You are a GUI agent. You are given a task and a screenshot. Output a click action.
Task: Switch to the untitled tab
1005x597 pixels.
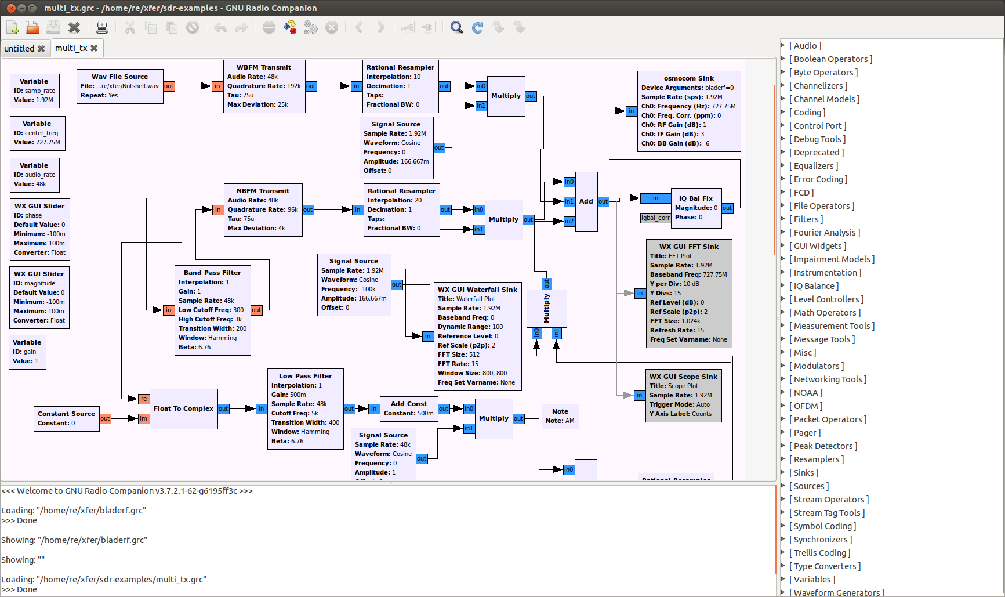coord(19,49)
